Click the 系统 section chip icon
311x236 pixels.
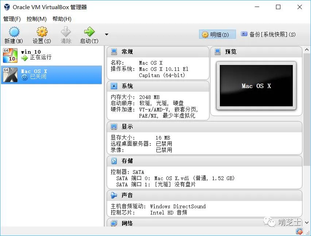[x=114, y=86]
